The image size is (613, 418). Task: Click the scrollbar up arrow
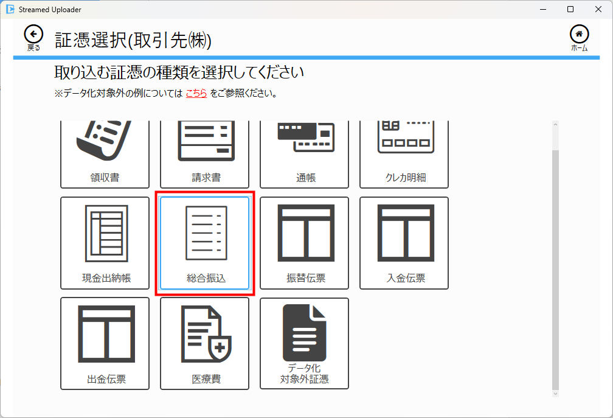[x=555, y=125]
